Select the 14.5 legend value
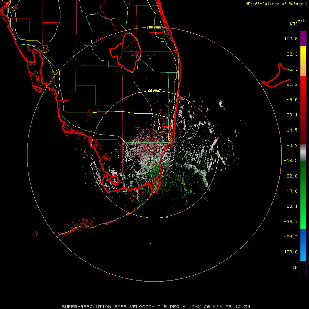The width and height of the screenshot is (309, 309). tap(292, 130)
